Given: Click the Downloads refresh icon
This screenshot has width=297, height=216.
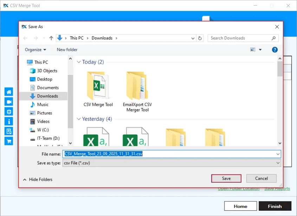Looking at the screenshot, I should pyautogui.click(x=200, y=38).
